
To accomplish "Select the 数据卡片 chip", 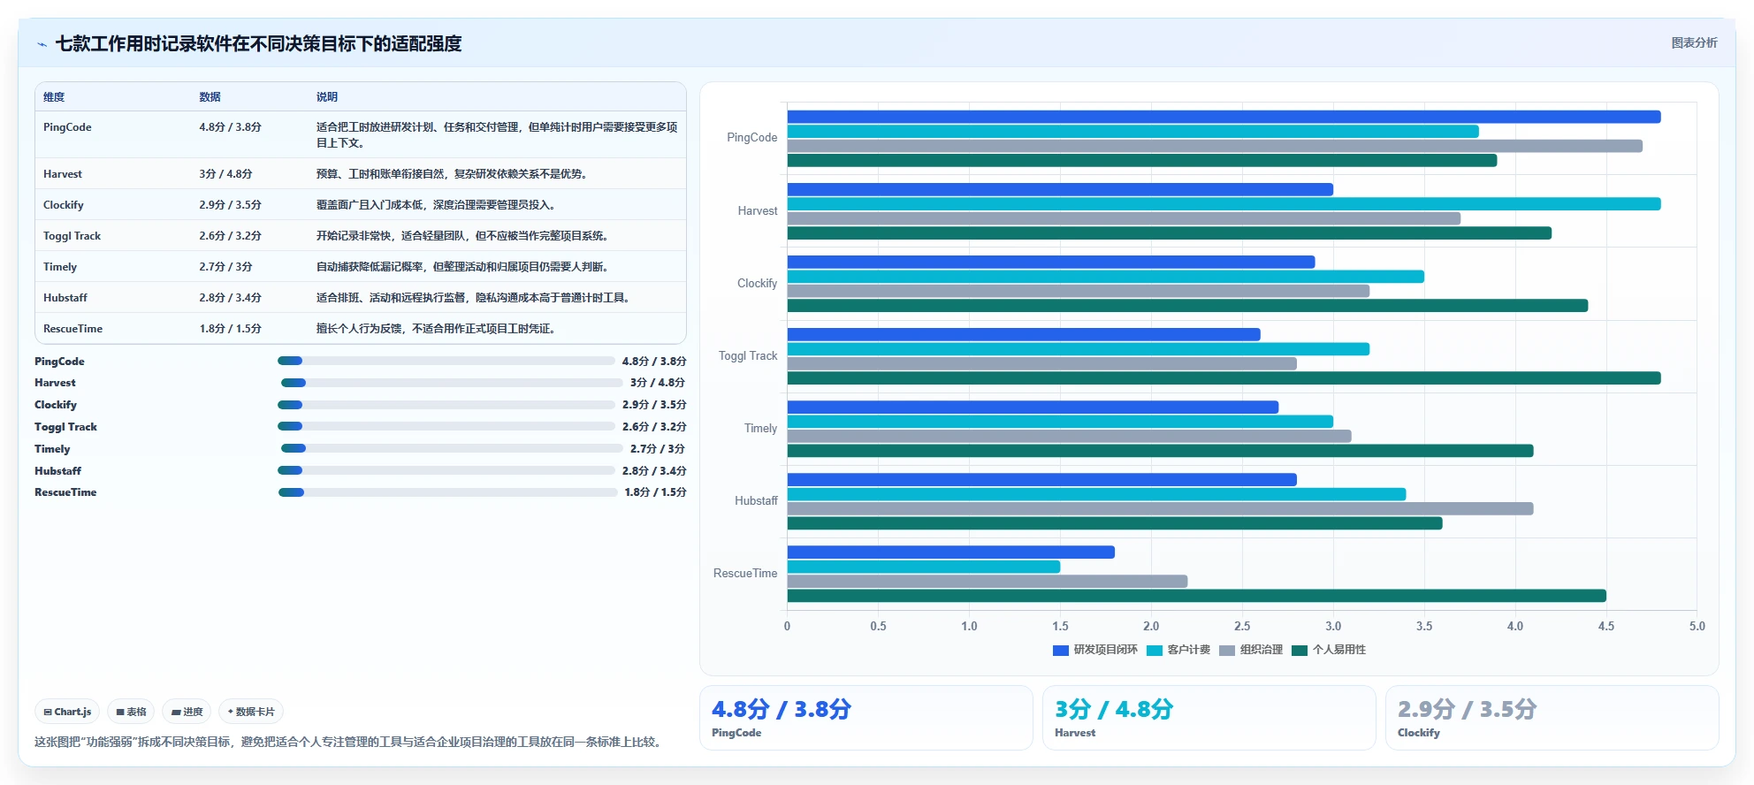I will (251, 712).
